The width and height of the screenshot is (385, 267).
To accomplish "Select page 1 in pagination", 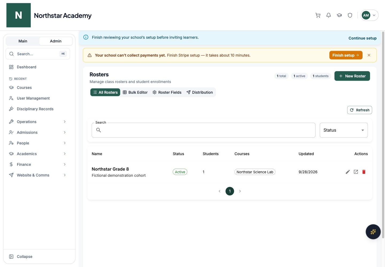I will pyautogui.click(x=230, y=191).
